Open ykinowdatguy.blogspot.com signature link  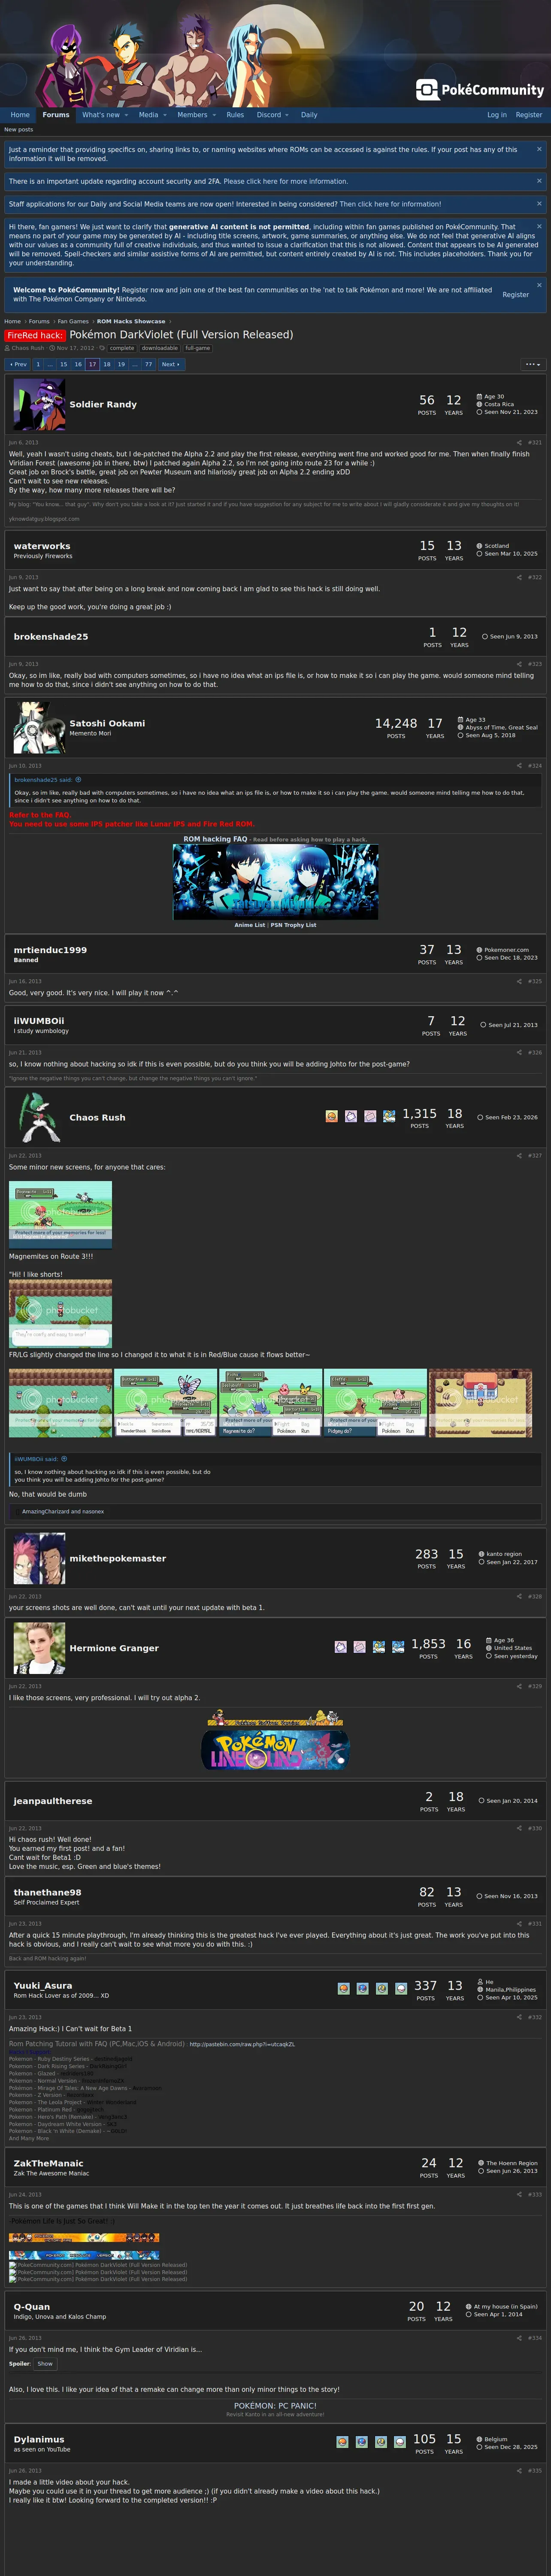click(x=44, y=519)
